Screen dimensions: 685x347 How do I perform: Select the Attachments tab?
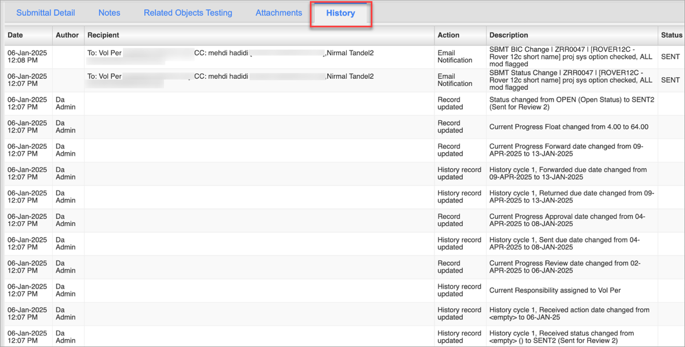click(279, 13)
